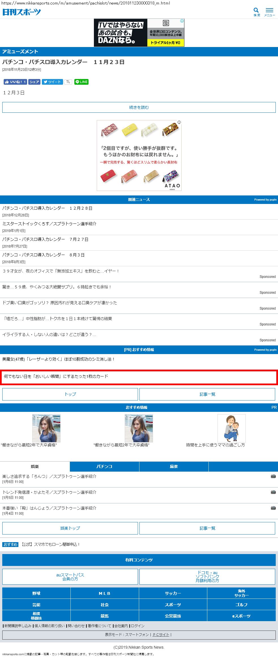The image size is (278, 658).
Task: Expand article with 続きを読む button
Action: click(x=139, y=107)
